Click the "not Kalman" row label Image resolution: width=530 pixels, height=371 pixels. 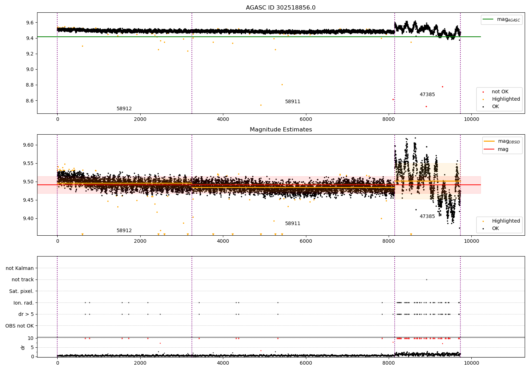20,269
